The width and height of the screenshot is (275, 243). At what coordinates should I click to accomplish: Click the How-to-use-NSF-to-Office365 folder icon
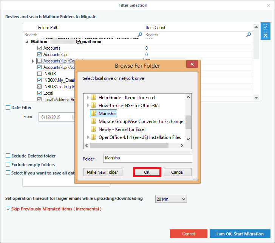click(x=93, y=106)
